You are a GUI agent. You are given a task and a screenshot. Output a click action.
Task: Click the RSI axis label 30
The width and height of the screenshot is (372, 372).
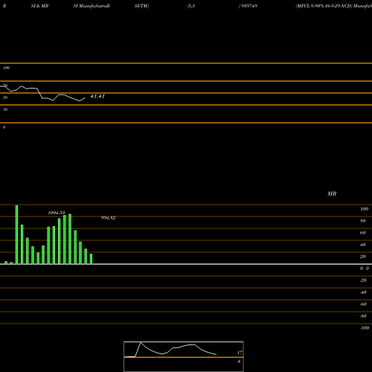5,109
